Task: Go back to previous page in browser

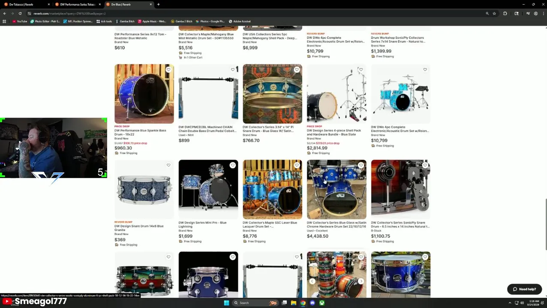Action: pos(5,13)
